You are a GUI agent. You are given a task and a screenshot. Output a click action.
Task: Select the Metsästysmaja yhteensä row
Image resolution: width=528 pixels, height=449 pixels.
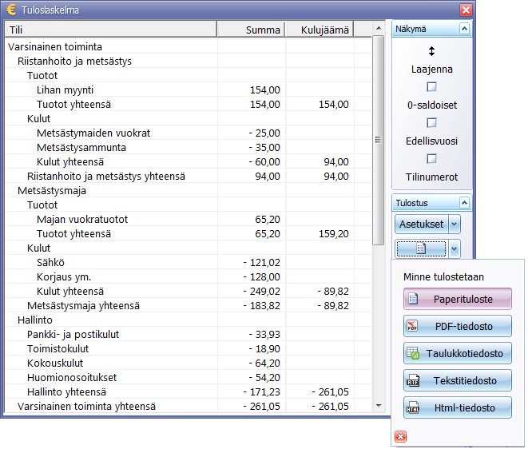pos(84,306)
